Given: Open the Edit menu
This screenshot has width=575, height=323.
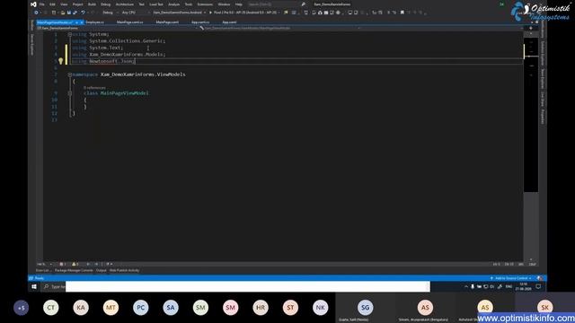Looking at the screenshot, I should [52, 4].
